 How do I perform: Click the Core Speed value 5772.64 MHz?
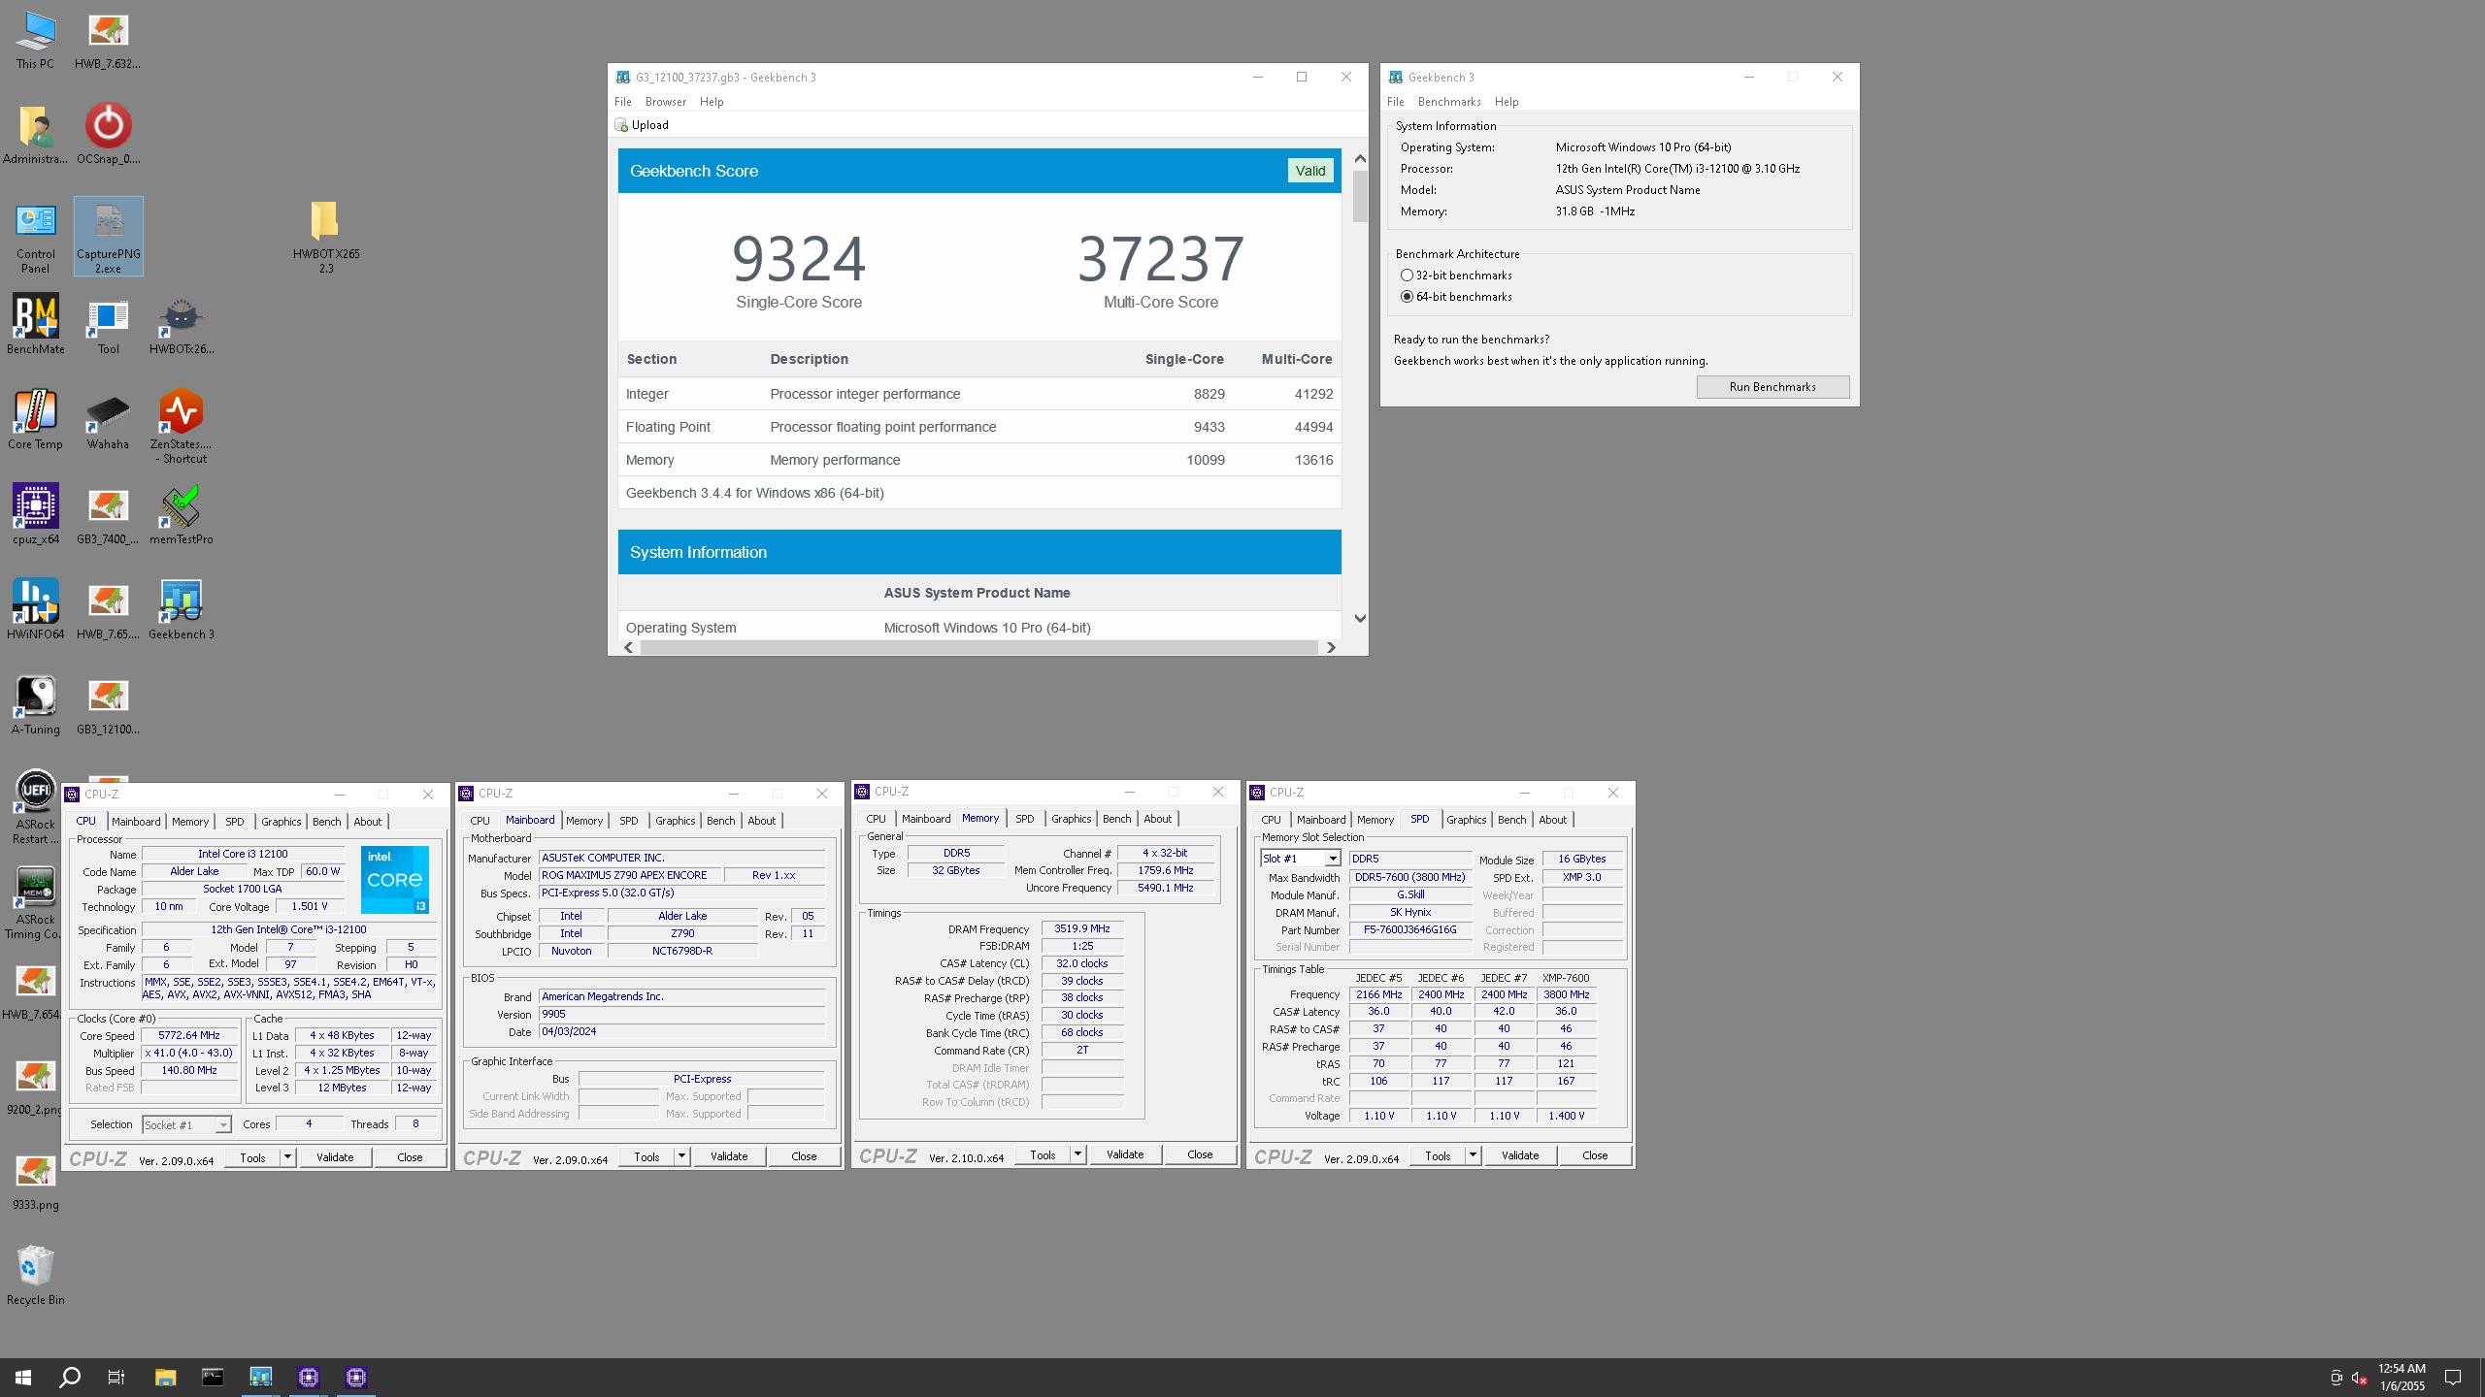189,1035
